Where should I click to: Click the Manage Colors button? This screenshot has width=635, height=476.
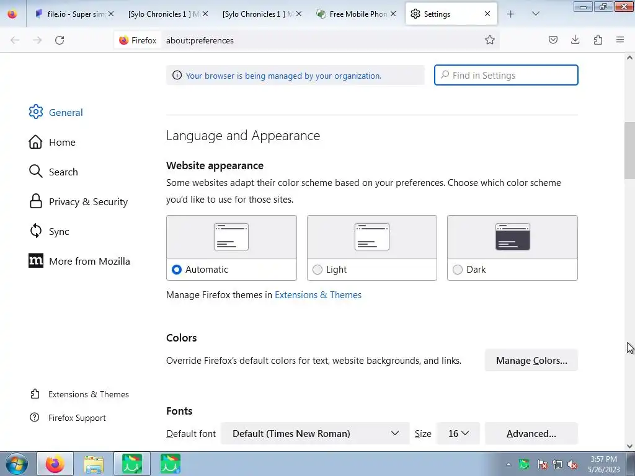(531, 360)
